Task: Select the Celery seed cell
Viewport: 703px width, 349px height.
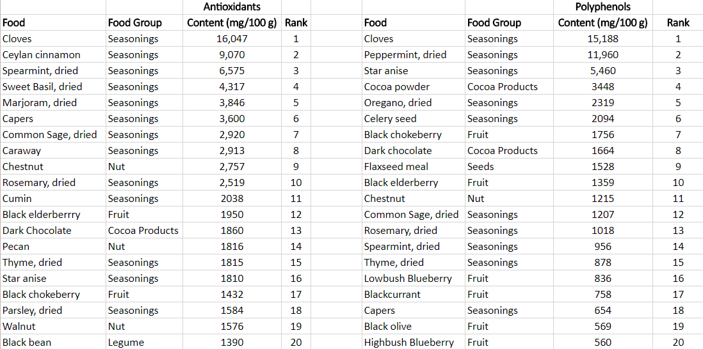Action: tap(414, 119)
